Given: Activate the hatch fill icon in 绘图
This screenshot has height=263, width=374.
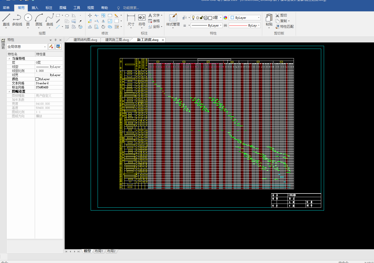Looking at the screenshot, I should [67, 27].
